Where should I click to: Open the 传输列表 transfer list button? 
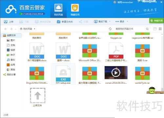156,21
